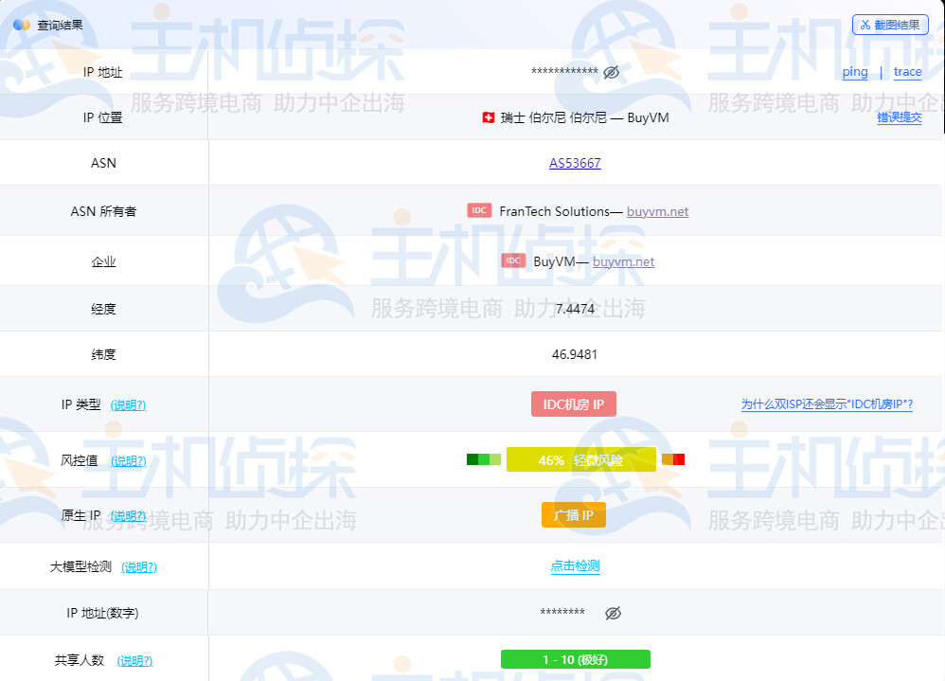The width and height of the screenshot is (945, 681).
Task: Start detection via 点击检测 link
Action: pos(574,566)
